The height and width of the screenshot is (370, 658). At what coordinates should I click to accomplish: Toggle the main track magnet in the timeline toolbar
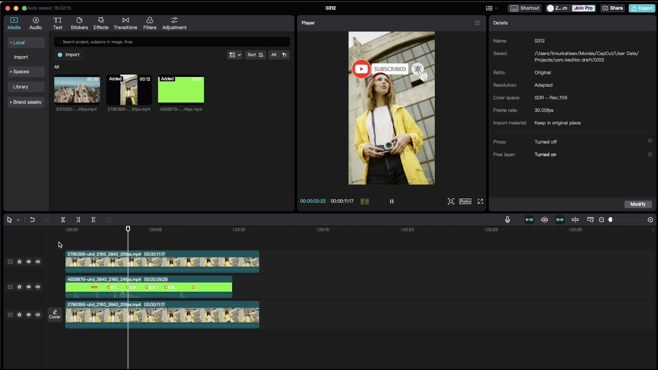pos(529,219)
